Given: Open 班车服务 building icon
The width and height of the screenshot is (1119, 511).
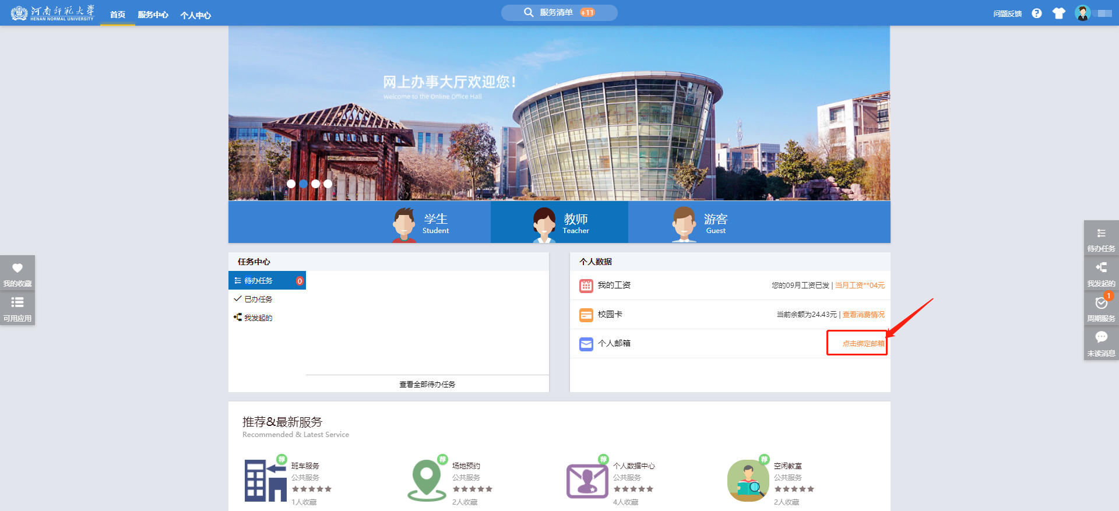Looking at the screenshot, I should click(x=265, y=481).
